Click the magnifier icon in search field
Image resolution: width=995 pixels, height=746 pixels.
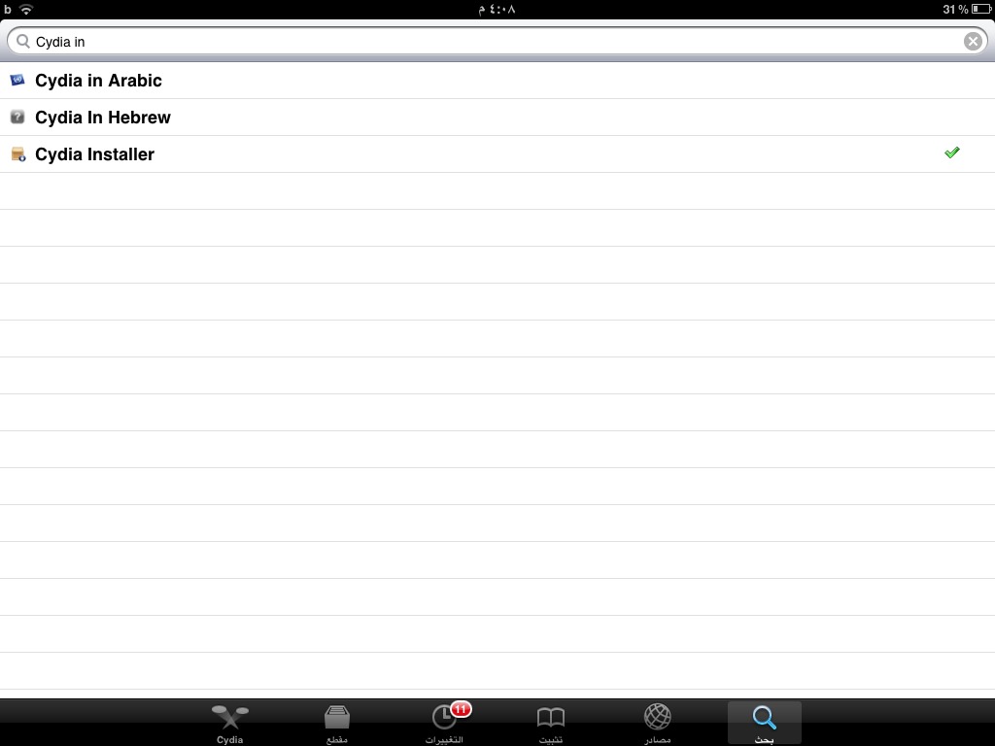pyautogui.click(x=23, y=41)
